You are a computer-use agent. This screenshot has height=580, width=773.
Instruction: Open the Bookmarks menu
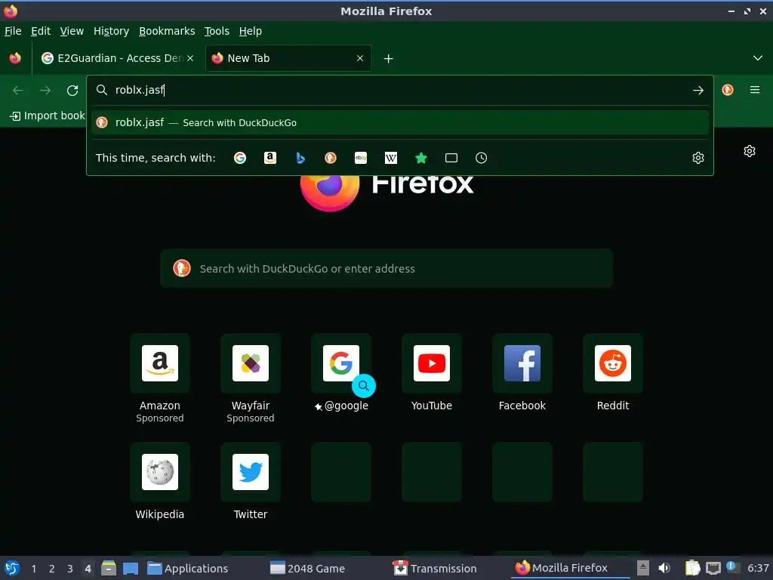(x=167, y=31)
